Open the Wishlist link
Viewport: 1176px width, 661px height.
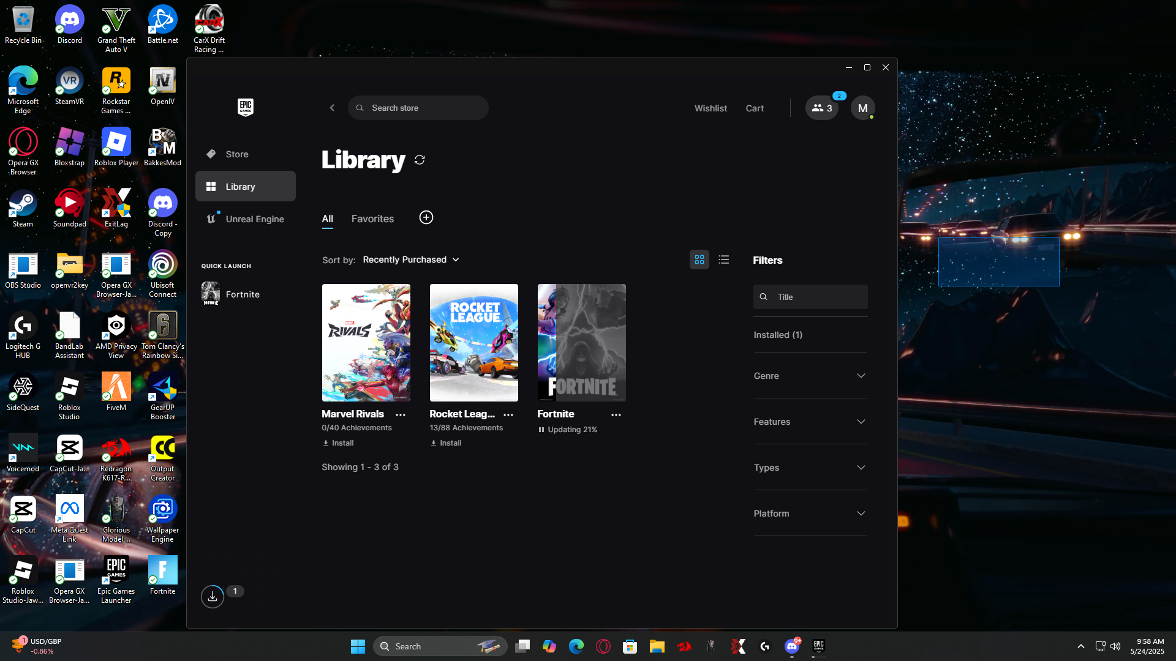coord(710,108)
